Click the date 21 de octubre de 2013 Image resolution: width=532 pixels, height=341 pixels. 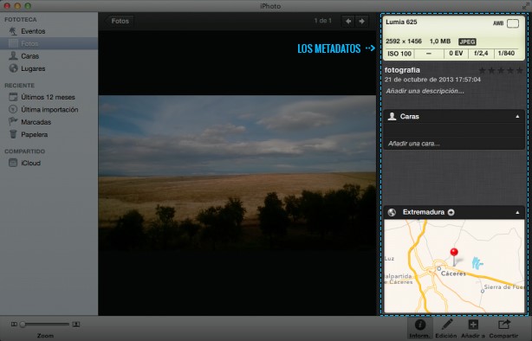coord(432,80)
